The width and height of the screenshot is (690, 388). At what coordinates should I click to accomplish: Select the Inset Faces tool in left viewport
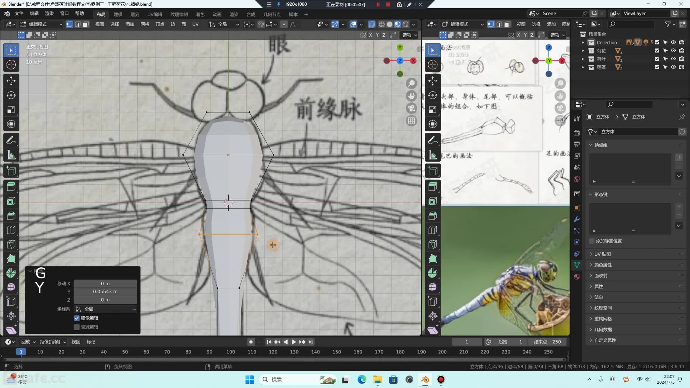pyautogui.click(x=11, y=201)
